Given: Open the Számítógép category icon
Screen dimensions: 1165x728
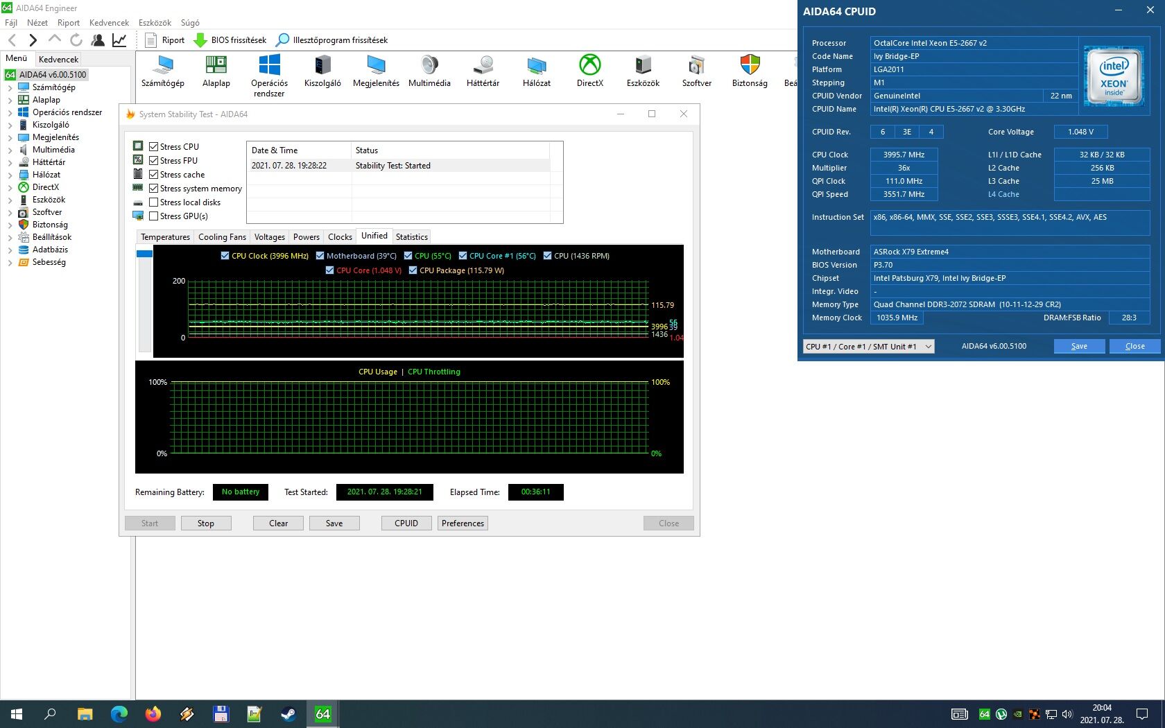Looking at the screenshot, I should 163,65.
